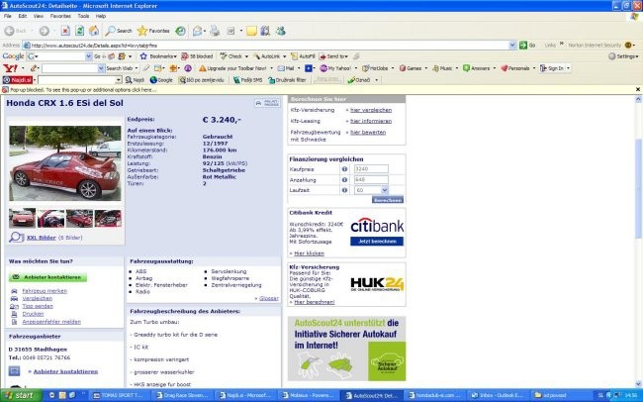
Task: Open Yahoo Answers toolbar button
Action: tap(477, 68)
